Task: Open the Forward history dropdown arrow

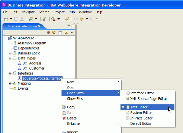Action: coord(97,19)
